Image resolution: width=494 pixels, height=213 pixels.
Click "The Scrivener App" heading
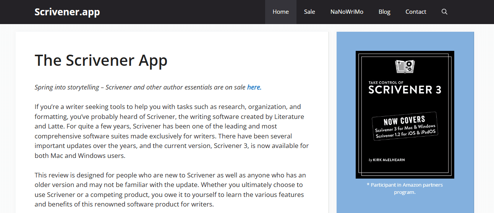click(101, 60)
